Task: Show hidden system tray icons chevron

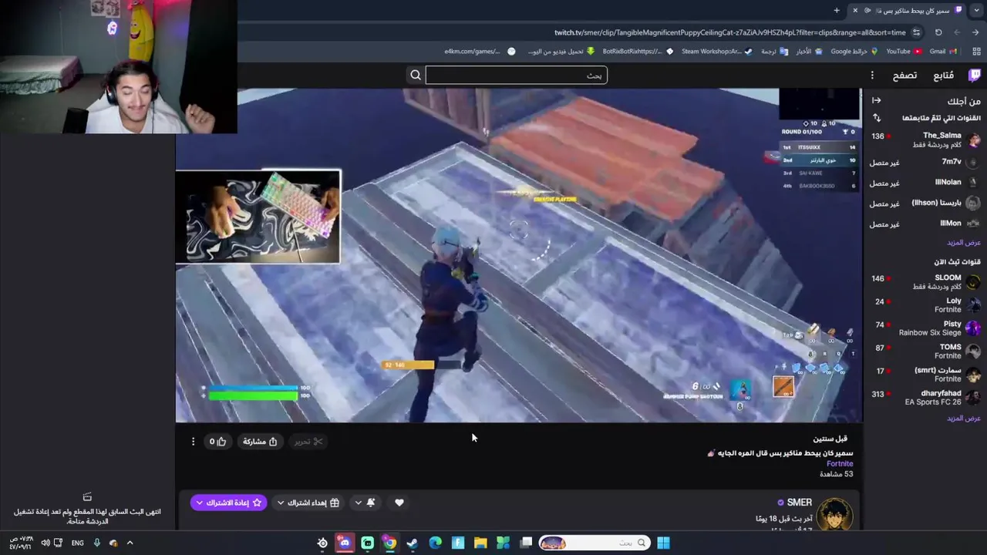Action: coord(130,543)
